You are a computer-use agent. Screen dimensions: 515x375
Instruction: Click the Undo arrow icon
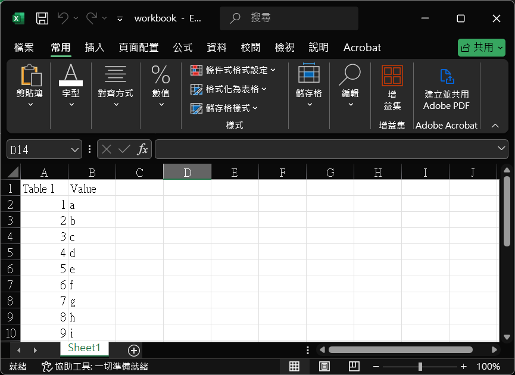[63, 18]
